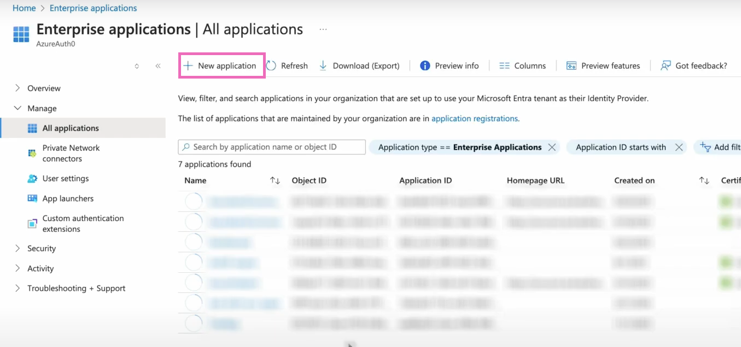The height and width of the screenshot is (347, 741).
Task: Click the Private Network connectors icon
Action: pyautogui.click(x=32, y=153)
